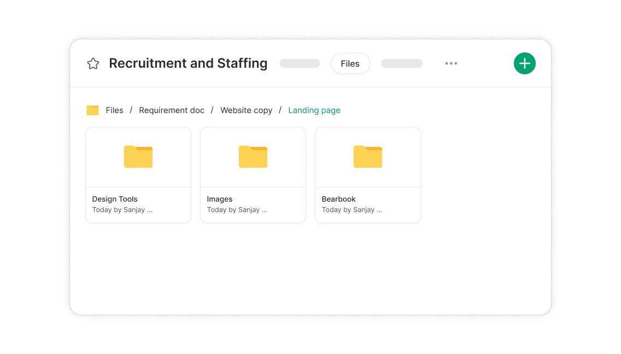
Task: Click the green plus add button
Action: click(524, 64)
